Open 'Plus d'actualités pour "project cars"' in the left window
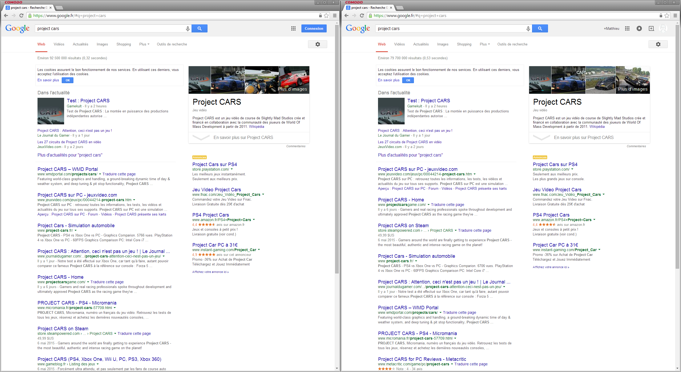The height and width of the screenshot is (372, 681). tap(70, 155)
